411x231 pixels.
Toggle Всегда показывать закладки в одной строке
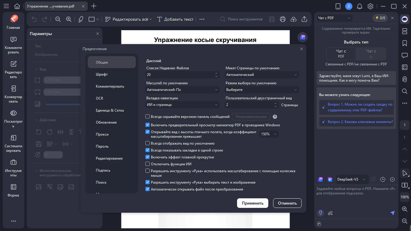[x=148, y=150]
